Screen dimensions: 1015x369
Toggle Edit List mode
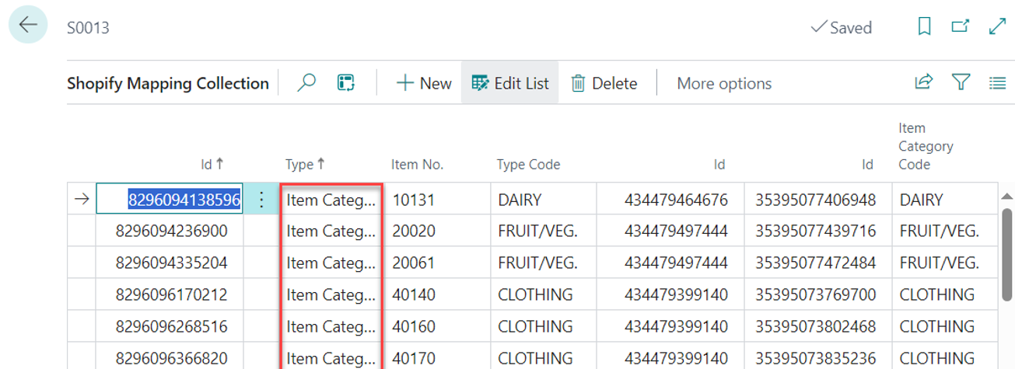pyautogui.click(x=510, y=83)
